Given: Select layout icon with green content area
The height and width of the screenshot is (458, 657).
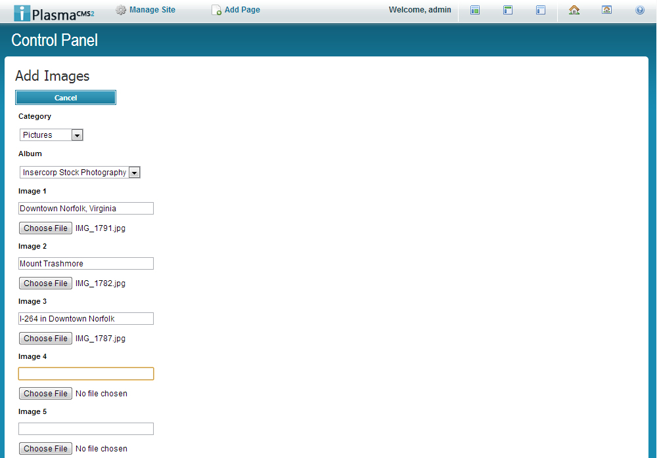Looking at the screenshot, I should tap(475, 10).
